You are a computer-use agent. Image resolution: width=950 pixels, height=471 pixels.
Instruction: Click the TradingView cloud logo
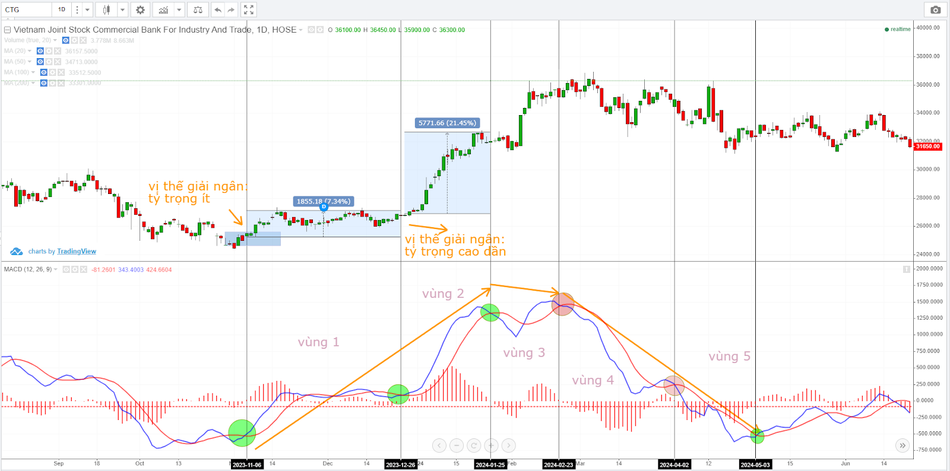click(17, 252)
